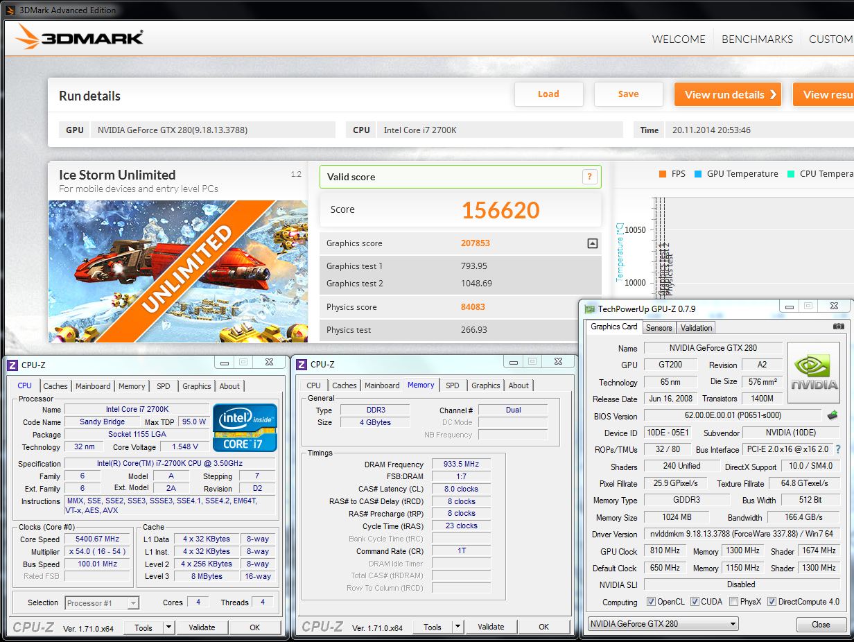Toggle the OpenCL checkbox in GPU-Z
Image resolution: width=854 pixels, height=642 pixels.
(651, 601)
